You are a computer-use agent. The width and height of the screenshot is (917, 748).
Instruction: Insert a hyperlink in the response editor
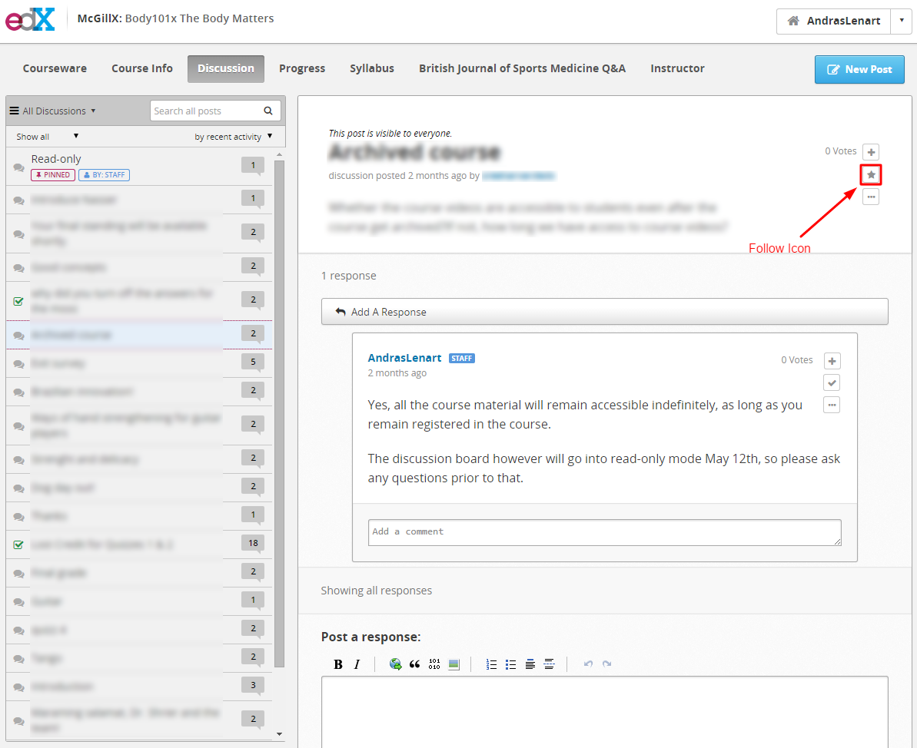tap(395, 664)
